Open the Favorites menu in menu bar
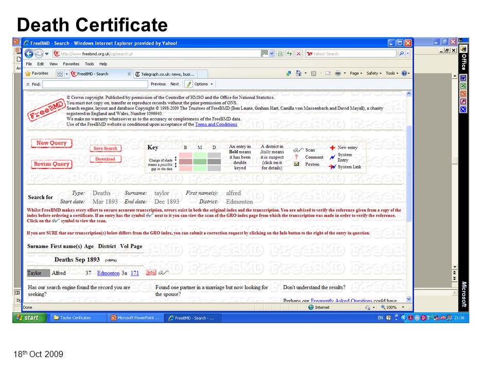 coord(71,64)
